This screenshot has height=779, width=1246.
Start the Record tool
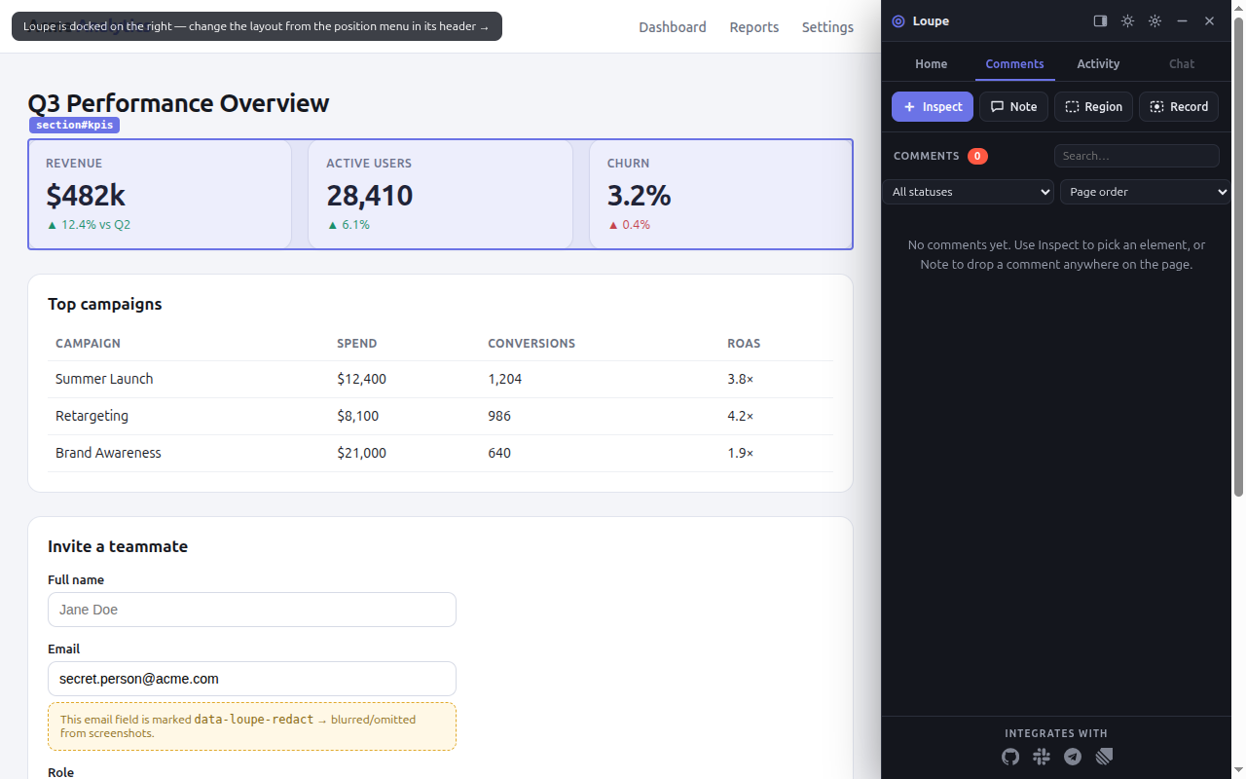coord(1179,107)
